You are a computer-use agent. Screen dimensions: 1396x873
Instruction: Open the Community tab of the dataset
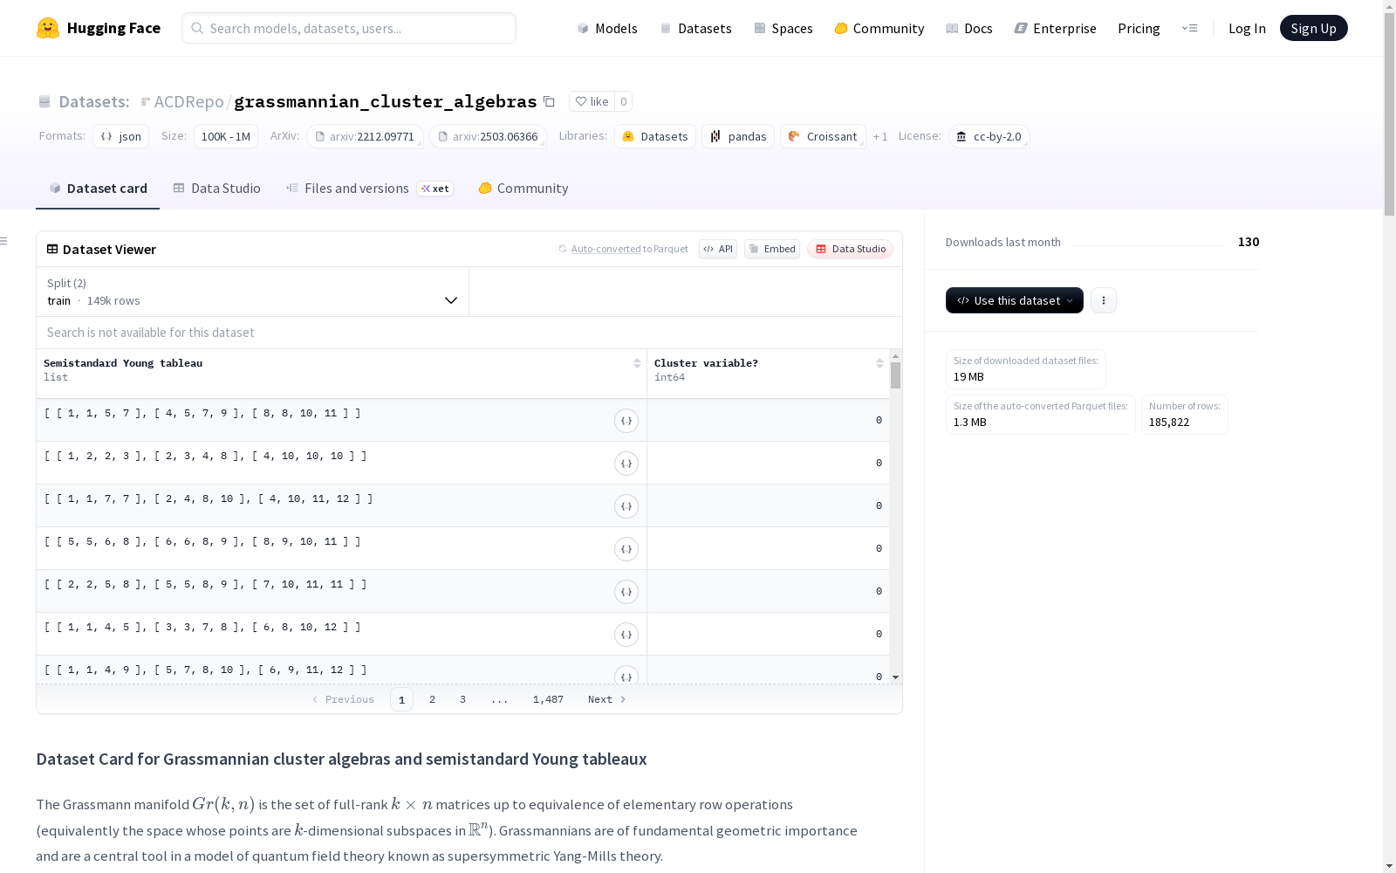[523, 189]
